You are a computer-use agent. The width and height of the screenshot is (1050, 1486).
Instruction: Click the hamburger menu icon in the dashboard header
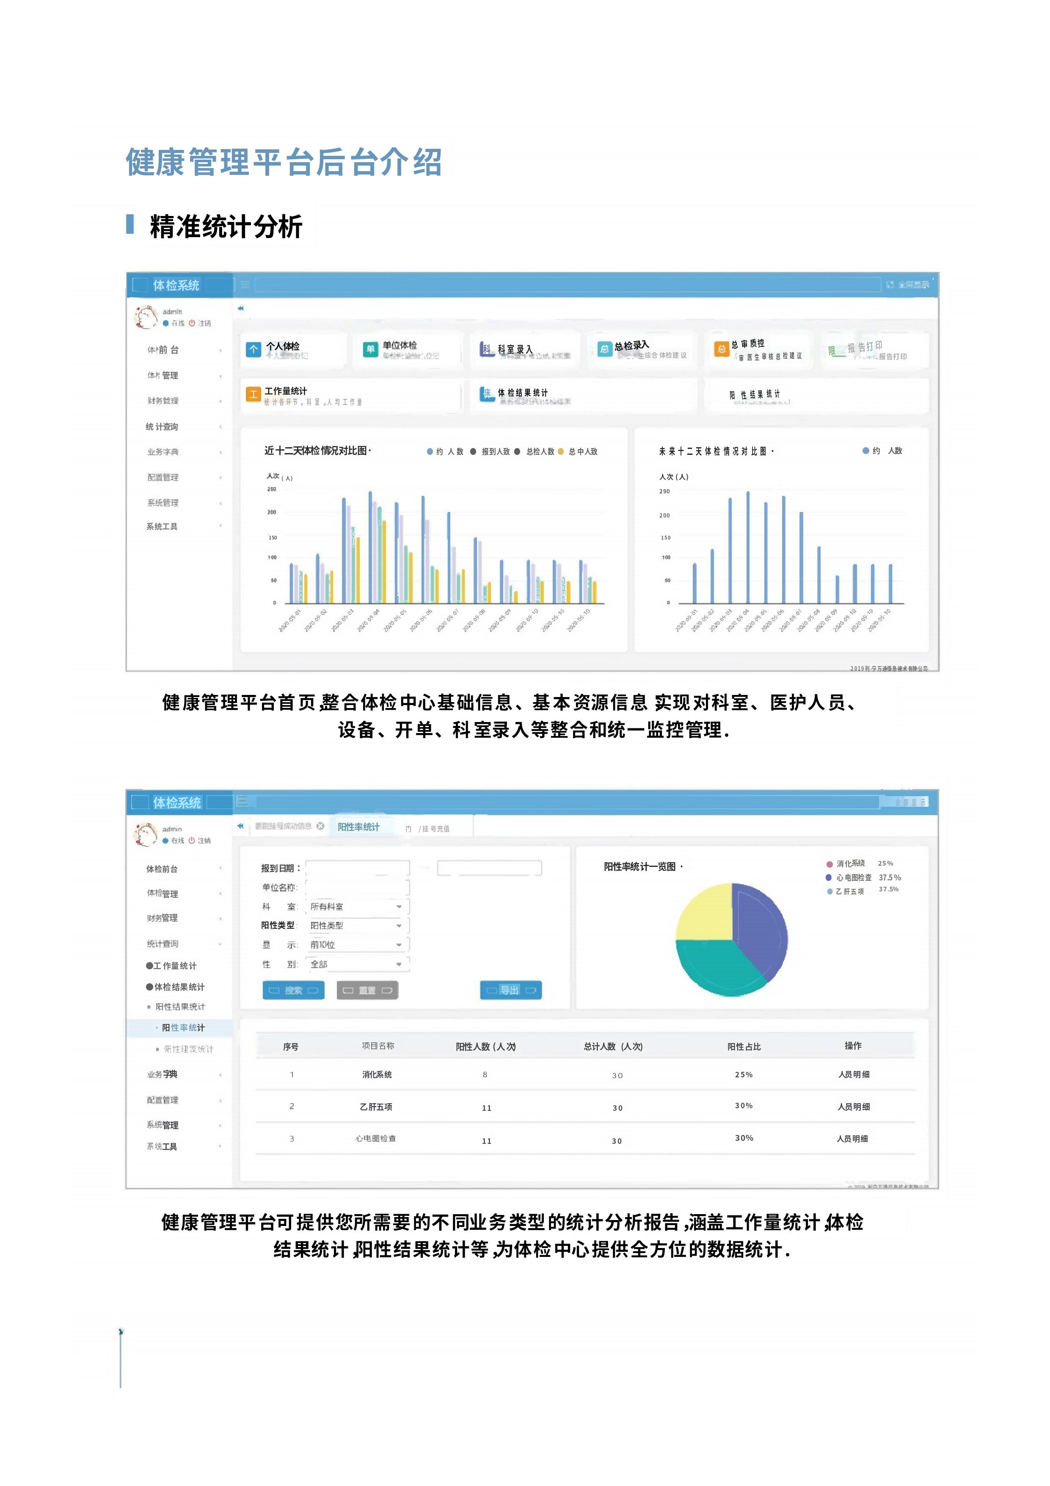coord(245,285)
